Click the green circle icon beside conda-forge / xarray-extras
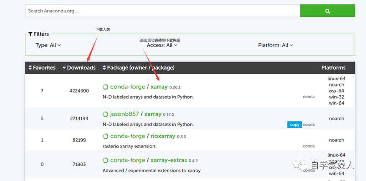366x181 pixels. [x=105, y=160]
